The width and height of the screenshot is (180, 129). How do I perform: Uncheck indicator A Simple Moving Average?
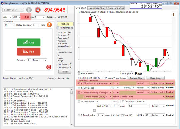[x=79, y=83]
